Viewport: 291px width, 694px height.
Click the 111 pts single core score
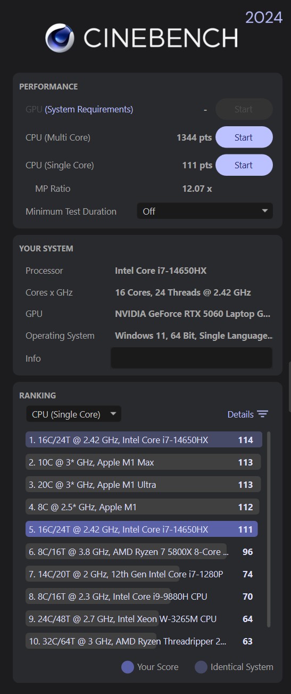197,165
